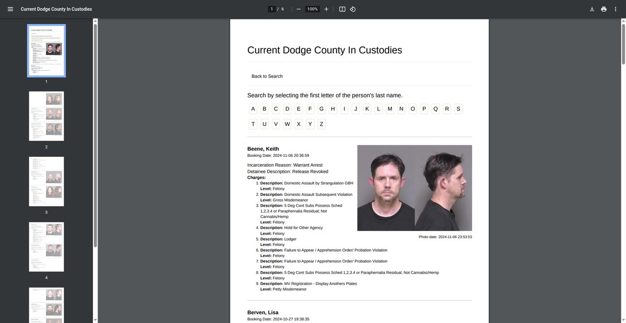Select letter D filter
The image size is (626, 323).
coord(287,109)
